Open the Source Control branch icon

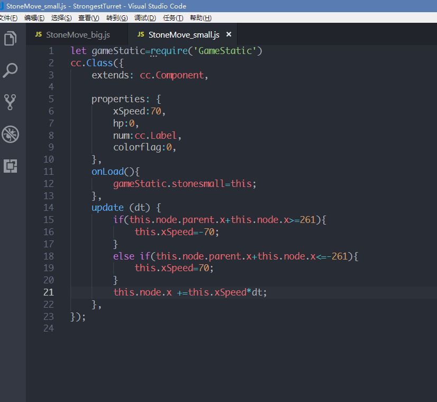pyautogui.click(x=10, y=102)
